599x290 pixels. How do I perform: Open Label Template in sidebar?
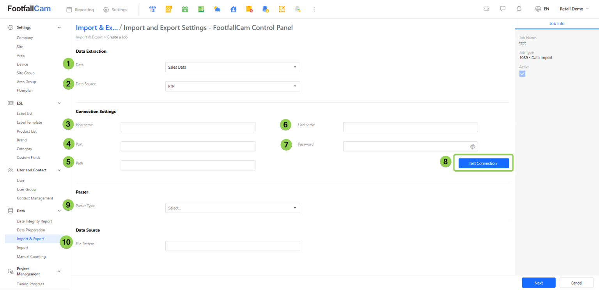pyautogui.click(x=29, y=123)
